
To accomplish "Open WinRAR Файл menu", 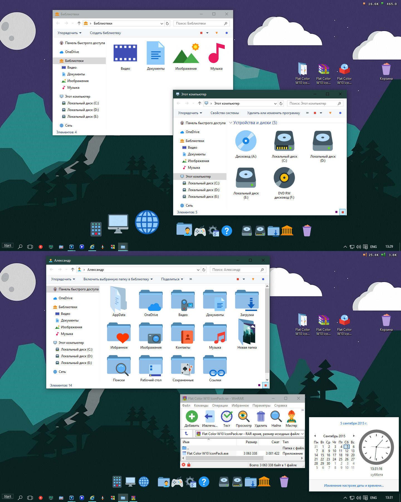I will 186,406.
